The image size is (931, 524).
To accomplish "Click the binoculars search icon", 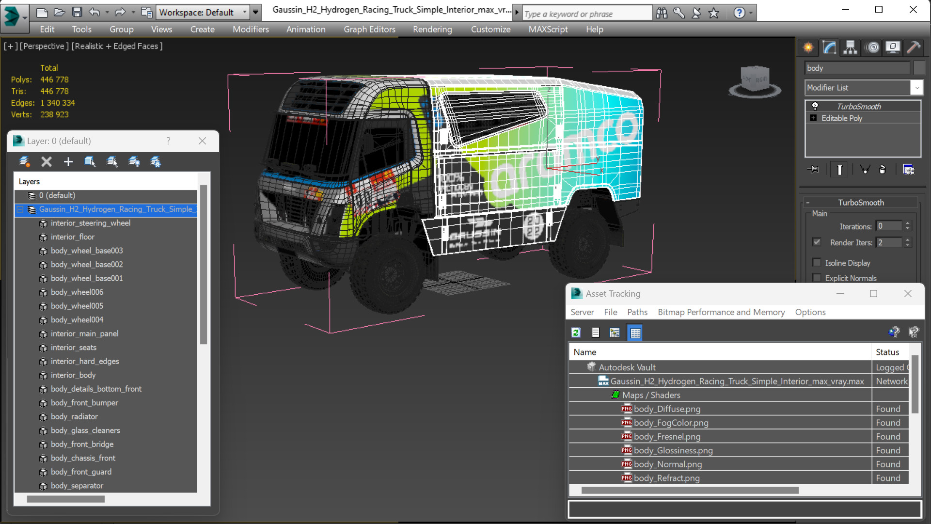I will (x=662, y=13).
